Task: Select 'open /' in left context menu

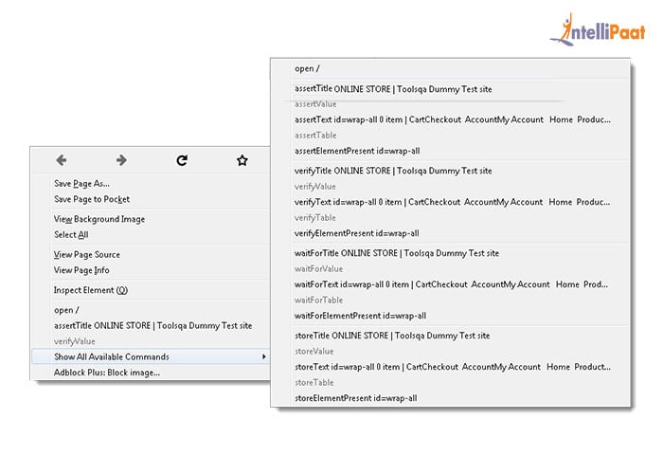Action: click(66, 310)
